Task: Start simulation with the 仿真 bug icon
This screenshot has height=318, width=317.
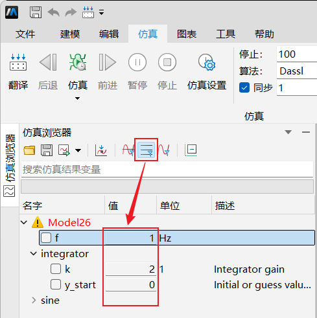Action: [78, 62]
